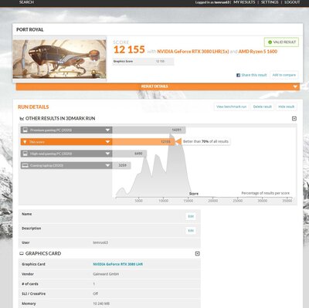Screen dimensions: 309x308
Task: Click the Gainward GmbH vendor value
Action: [x=106, y=274]
